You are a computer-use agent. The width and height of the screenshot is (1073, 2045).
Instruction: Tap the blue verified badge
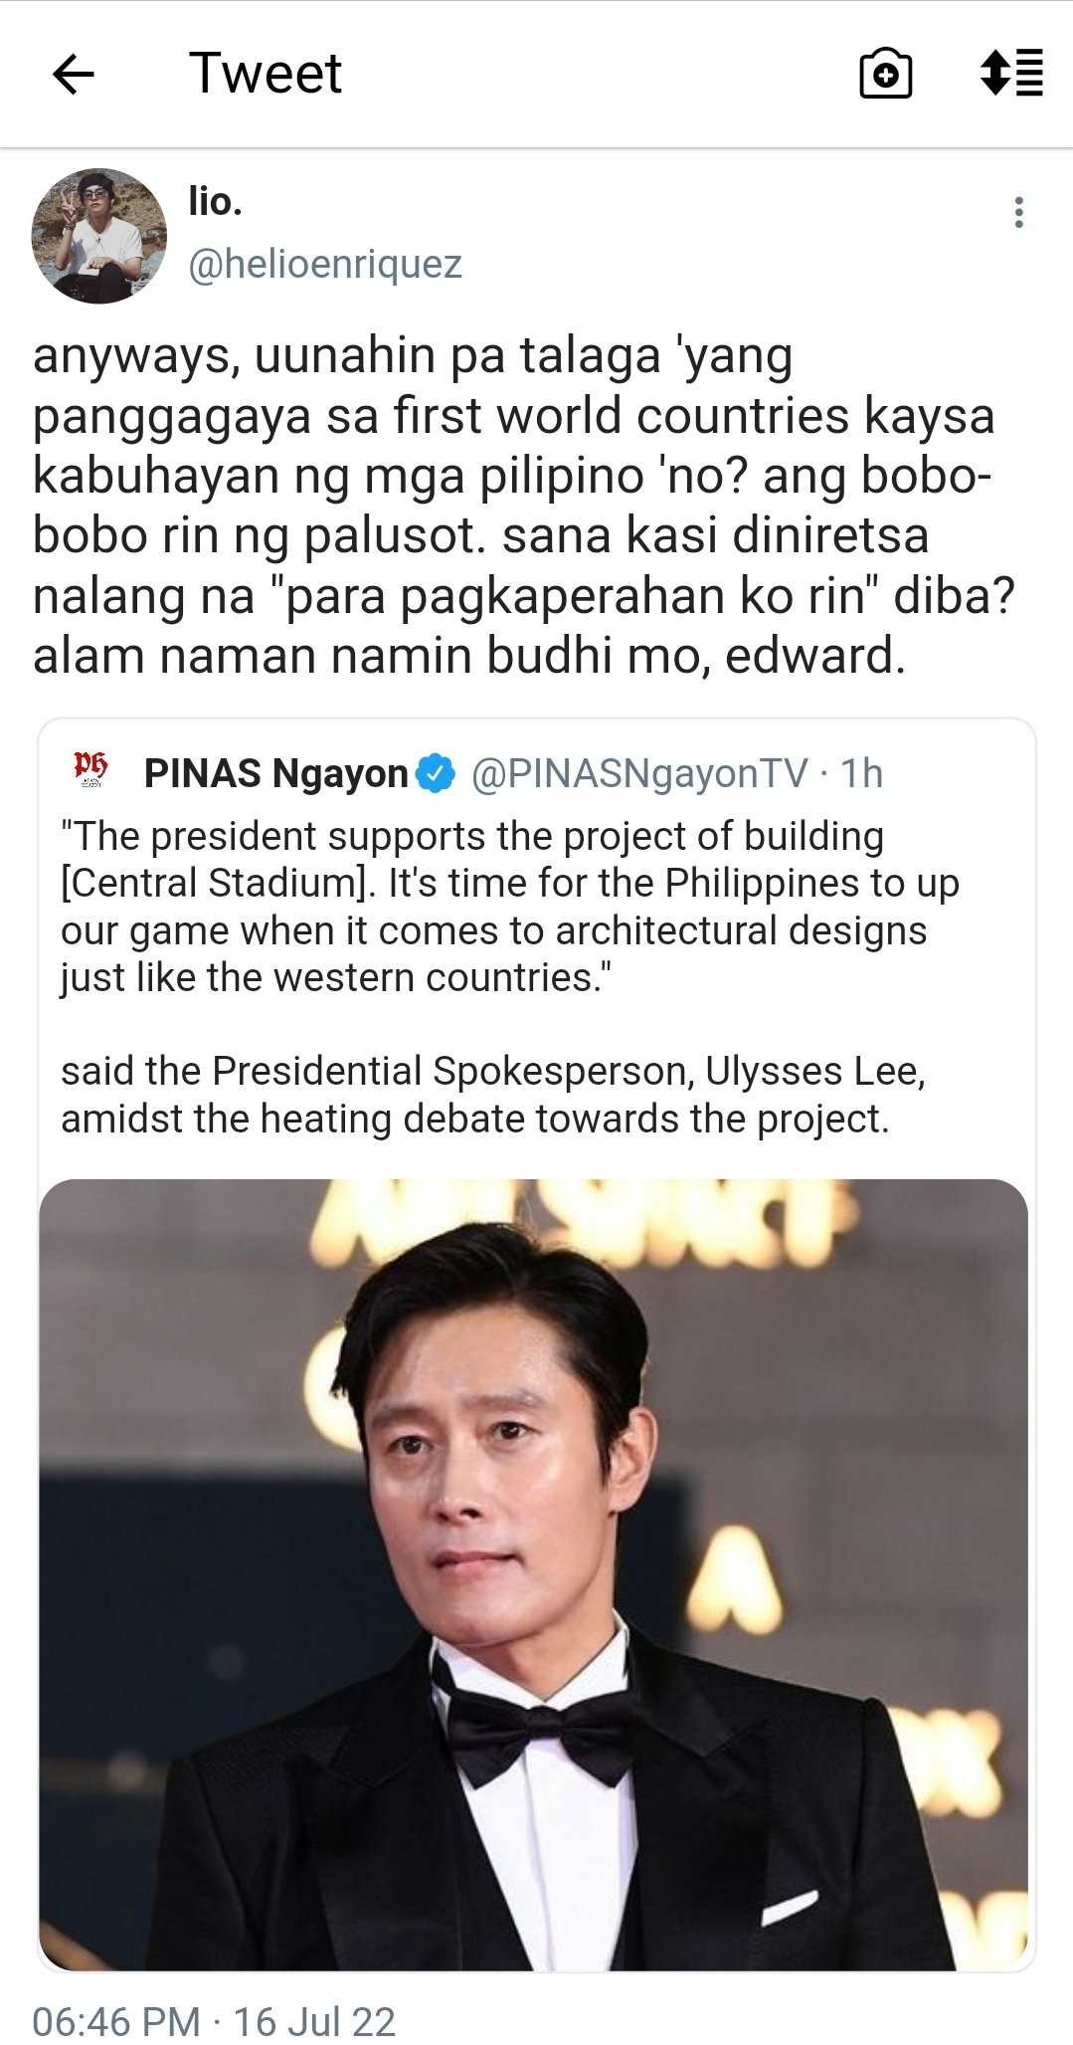coord(436,773)
